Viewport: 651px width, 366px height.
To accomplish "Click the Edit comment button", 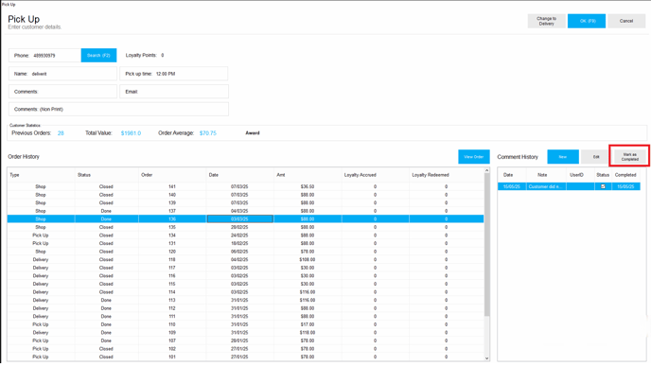I will point(596,157).
